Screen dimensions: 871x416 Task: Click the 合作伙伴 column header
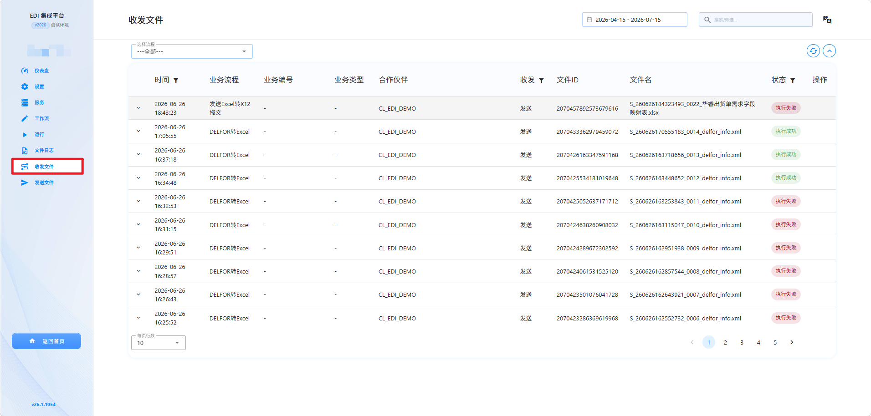click(393, 80)
